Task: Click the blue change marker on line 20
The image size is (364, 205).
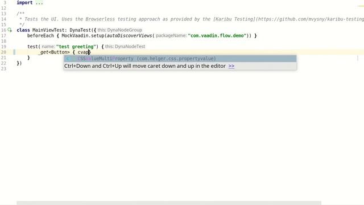Action: (x=14, y=52)
